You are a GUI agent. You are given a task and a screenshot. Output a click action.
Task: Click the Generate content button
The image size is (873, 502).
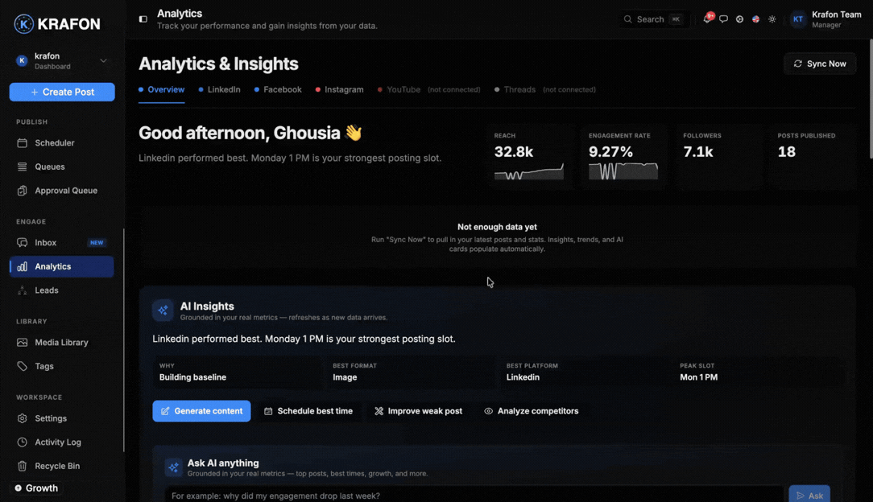tap(201, 411)
